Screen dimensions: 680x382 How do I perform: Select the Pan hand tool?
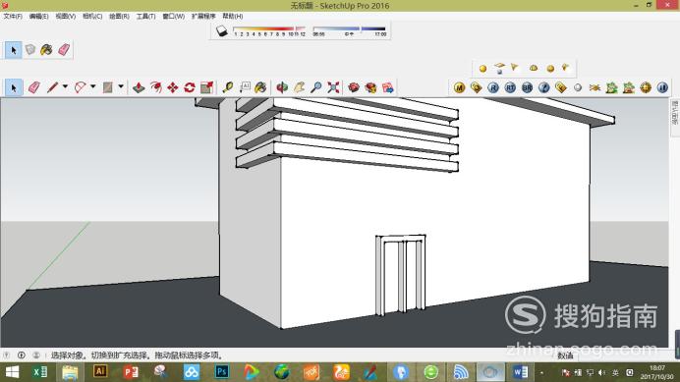[300, 87]
